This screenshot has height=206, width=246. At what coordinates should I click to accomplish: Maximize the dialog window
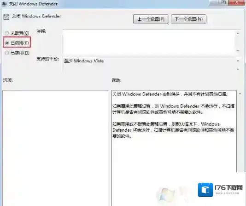(x=224, y=2)
